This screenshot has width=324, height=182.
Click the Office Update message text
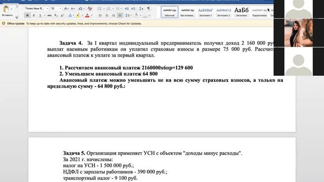coord(84,24)
